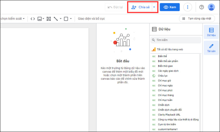This screenshot has width=220, height=132.
Task: Click the embed URL code icon
Action: point(33,19)
